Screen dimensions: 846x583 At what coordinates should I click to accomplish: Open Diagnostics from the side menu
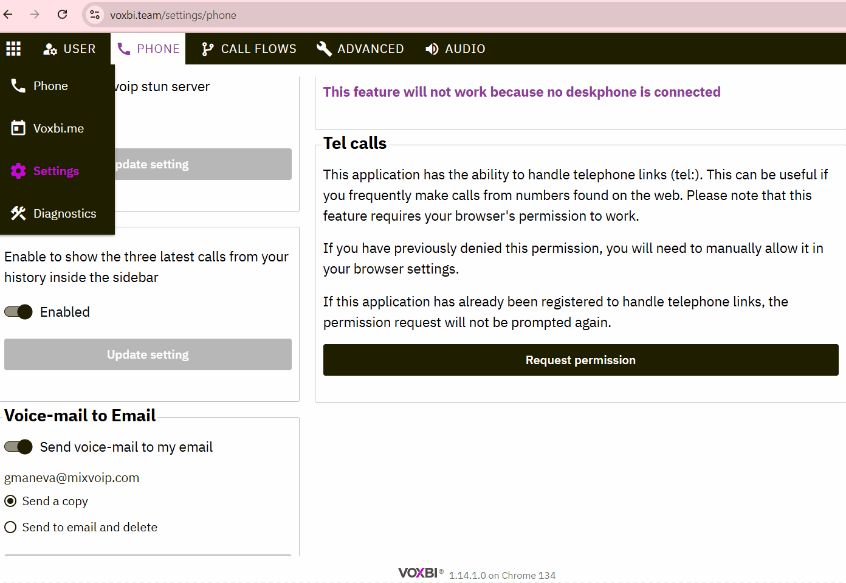pyautogui.click(x=64, y=213)
